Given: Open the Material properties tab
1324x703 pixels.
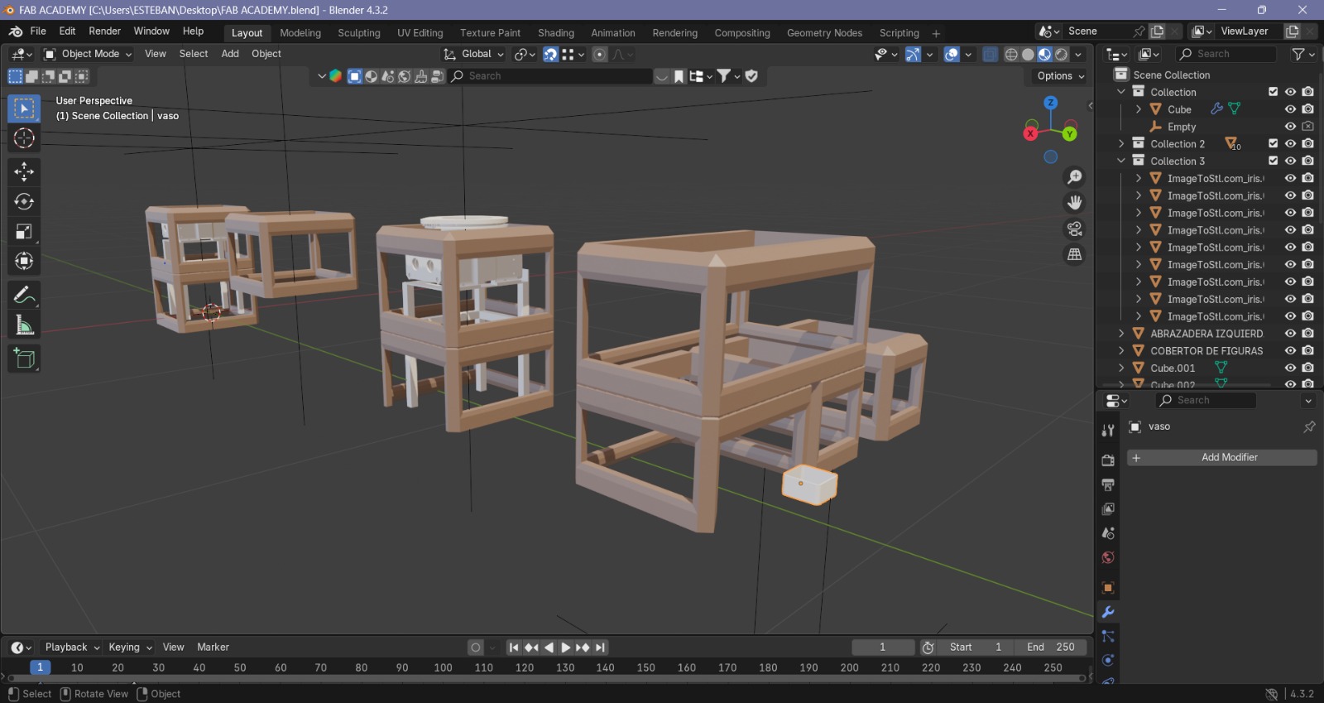Looking at the screenshot, I should pos(1108,557).
